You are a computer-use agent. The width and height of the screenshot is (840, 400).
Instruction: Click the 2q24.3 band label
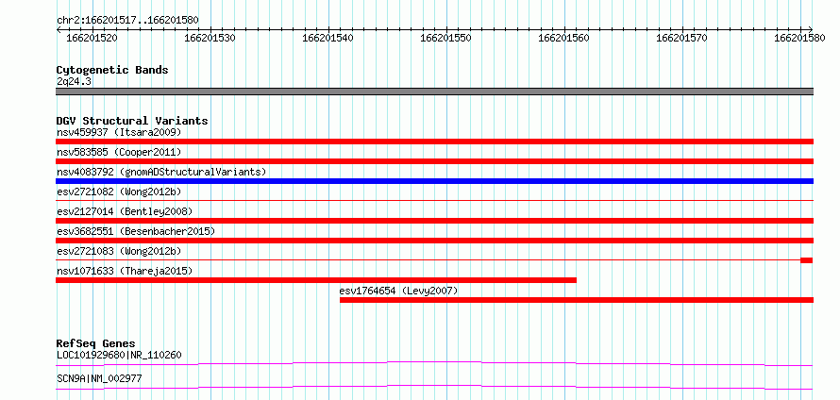pyautogui.click(x=74, y=82)
